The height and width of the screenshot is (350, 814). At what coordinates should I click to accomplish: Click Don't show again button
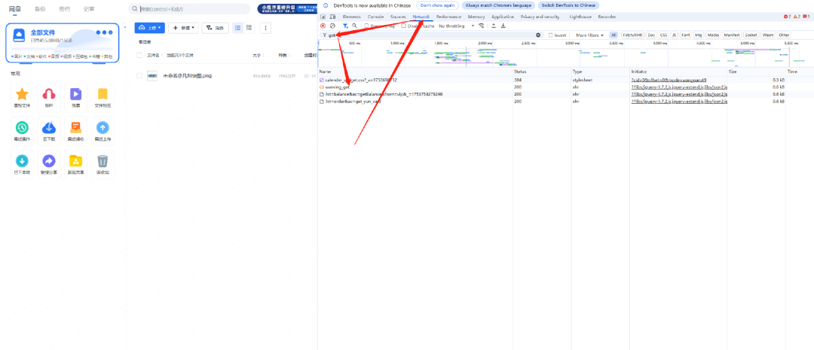pyautogui.click(x=436, y=5)
